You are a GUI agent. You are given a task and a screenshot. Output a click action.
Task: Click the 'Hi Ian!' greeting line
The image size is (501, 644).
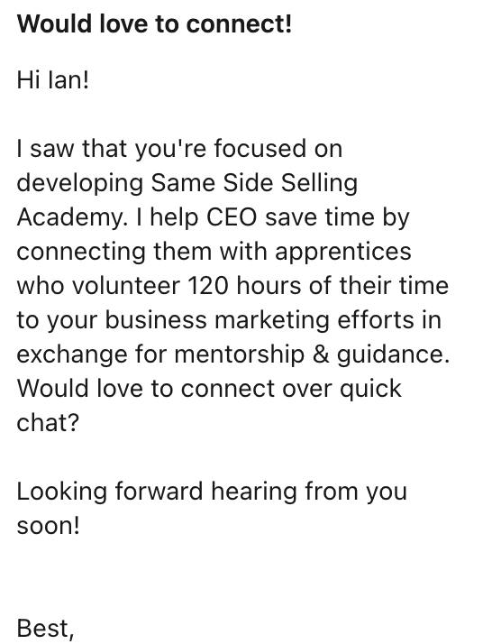[x=52, y=79]
